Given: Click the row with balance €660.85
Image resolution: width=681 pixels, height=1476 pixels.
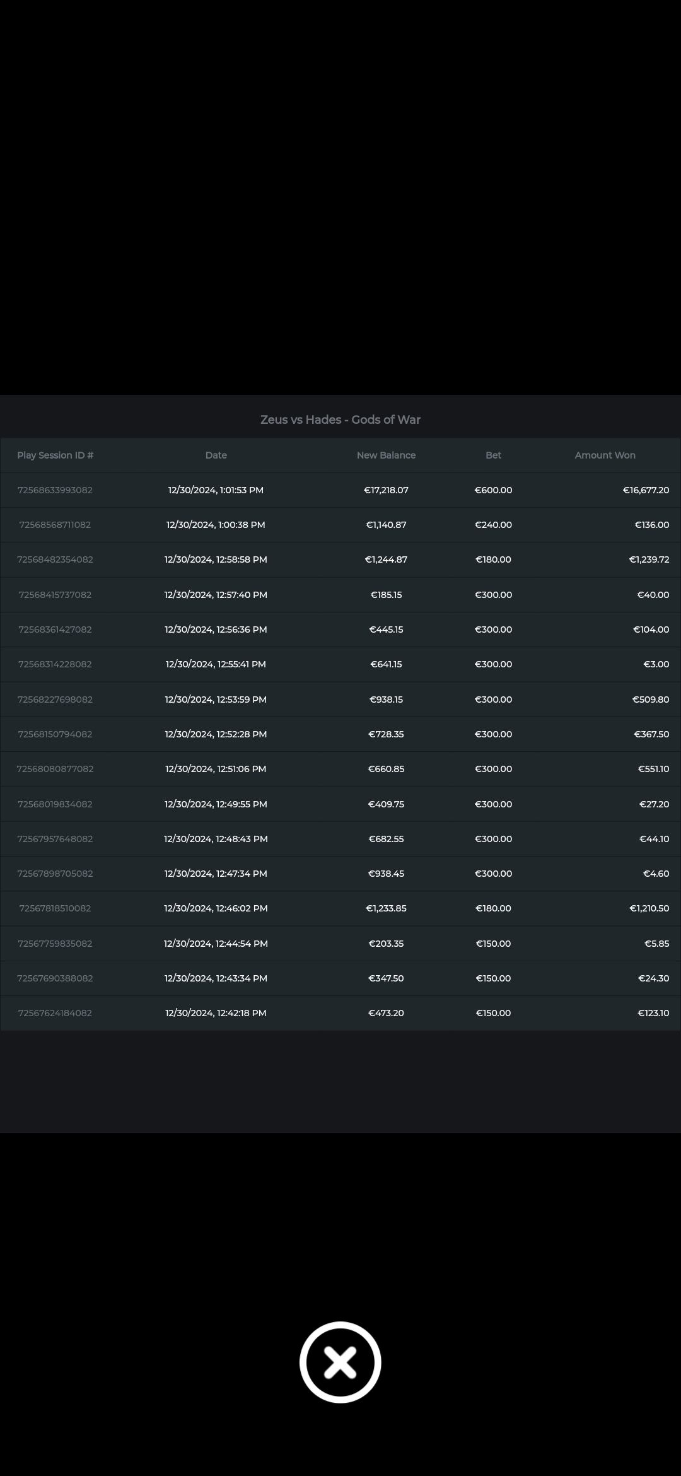Looking at the screenshot, I should [x=386, y=769].
